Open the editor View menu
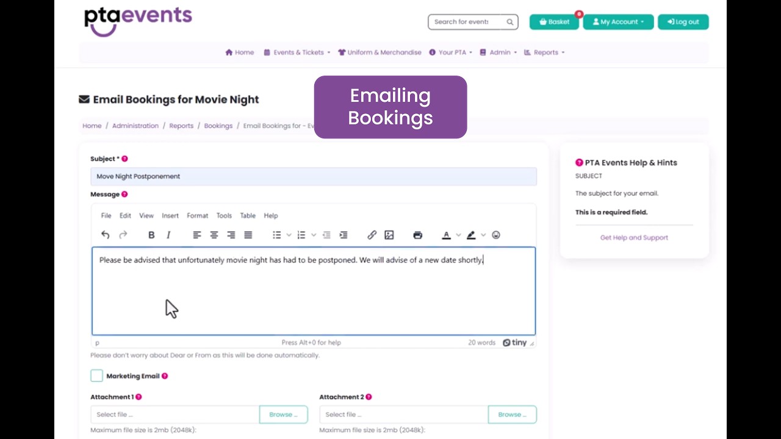The width and height of the screenshot is (781, 439). 146,215
